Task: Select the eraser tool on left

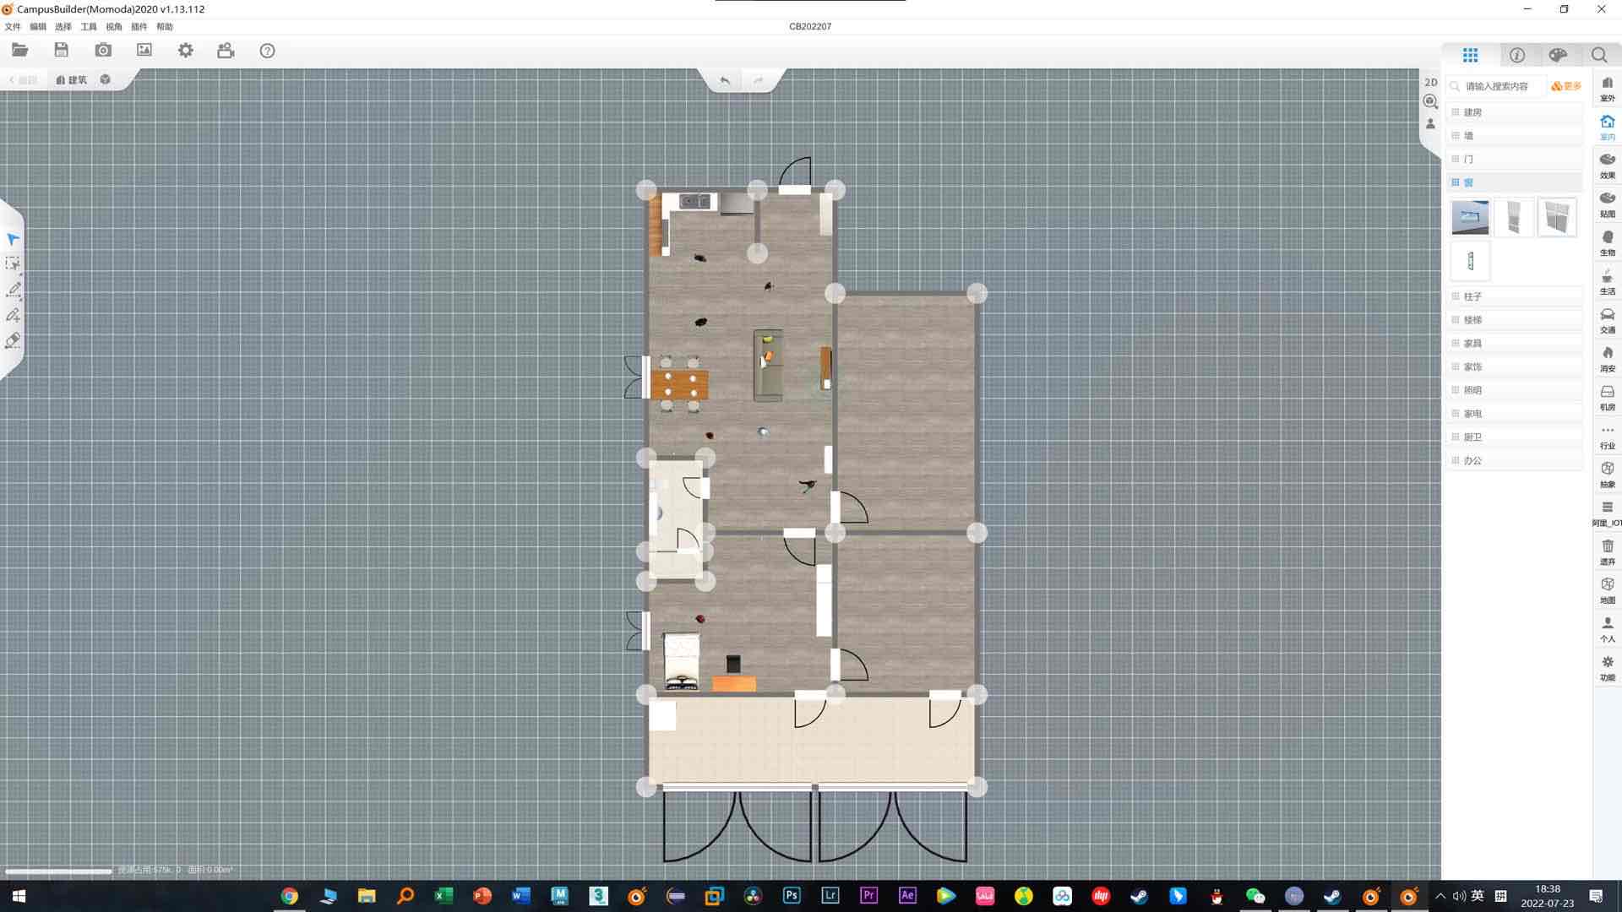Action: (13, 341)
